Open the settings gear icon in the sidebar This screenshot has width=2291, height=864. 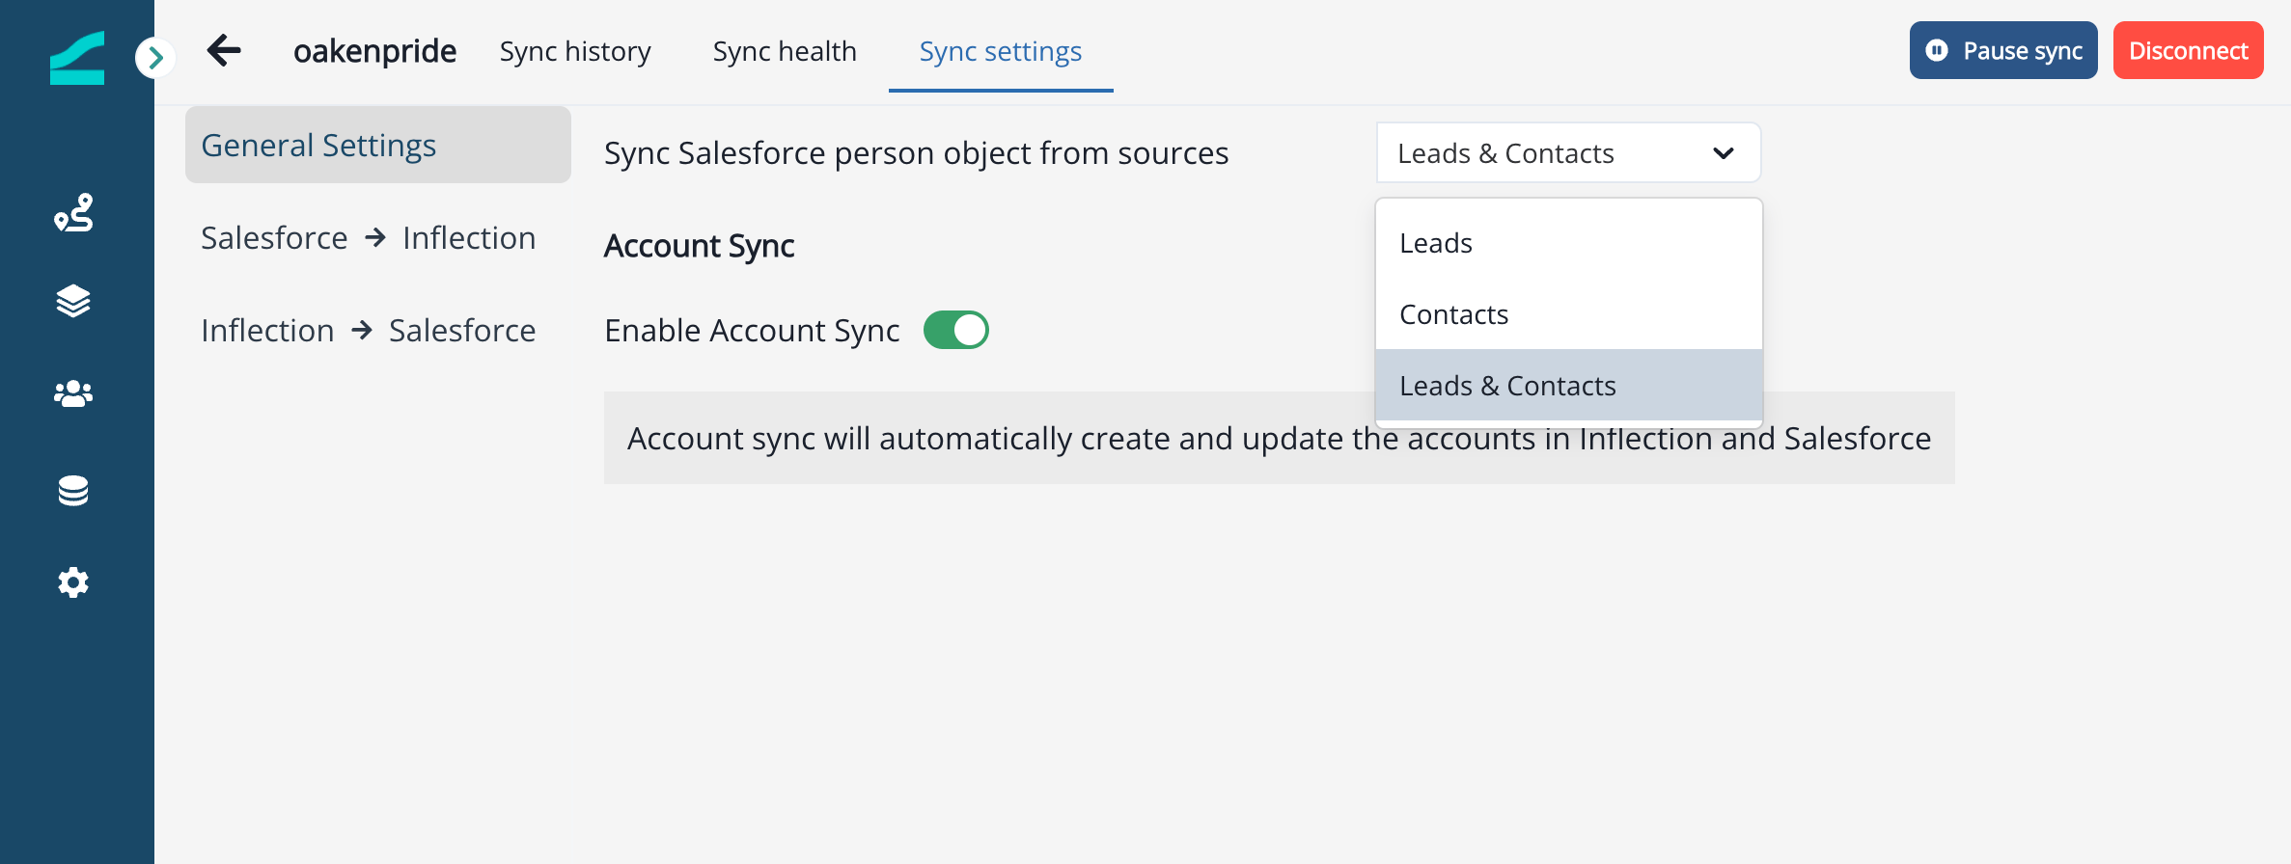(x=74, y=582)
